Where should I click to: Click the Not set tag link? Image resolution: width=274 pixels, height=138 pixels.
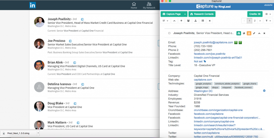[x=198, y=61]
